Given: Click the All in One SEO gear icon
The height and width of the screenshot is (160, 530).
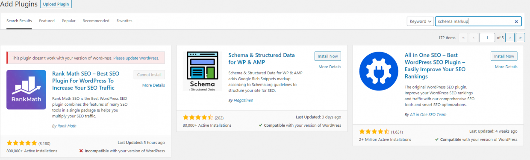Looking at the screenshot, I should point(379,71).
